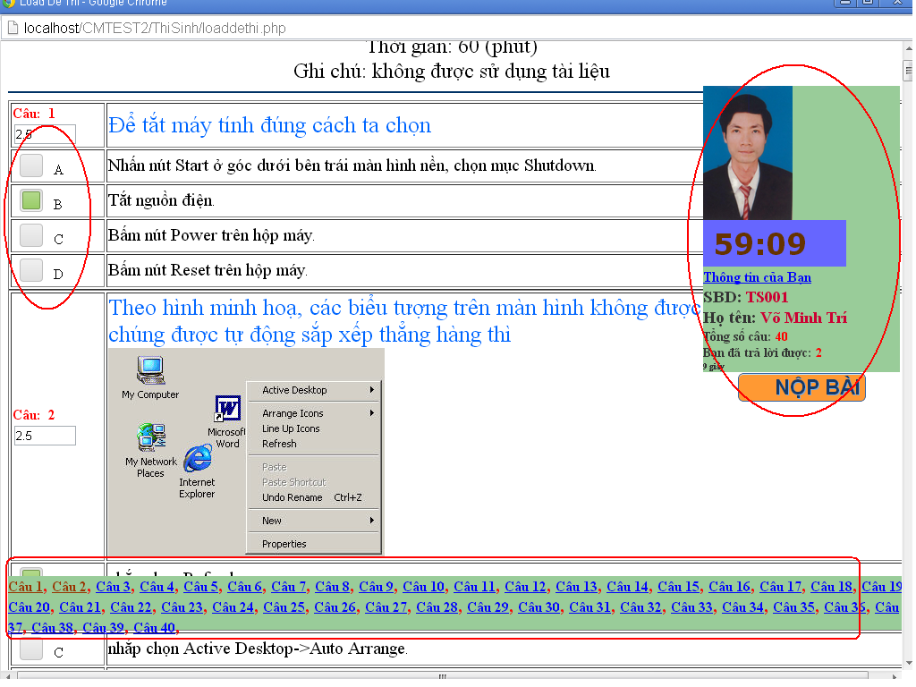This screenshot has height=687, width=916.
Task: Click the Câu 39 link
Action: [104, 628]
